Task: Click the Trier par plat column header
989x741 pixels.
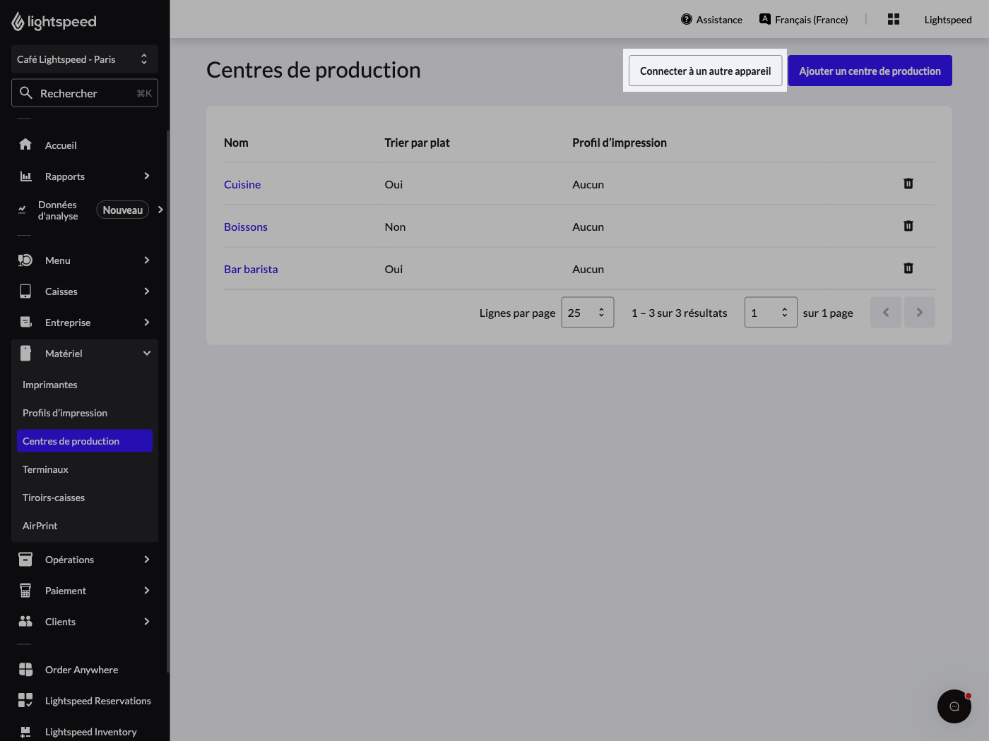Action: point(417,143)
